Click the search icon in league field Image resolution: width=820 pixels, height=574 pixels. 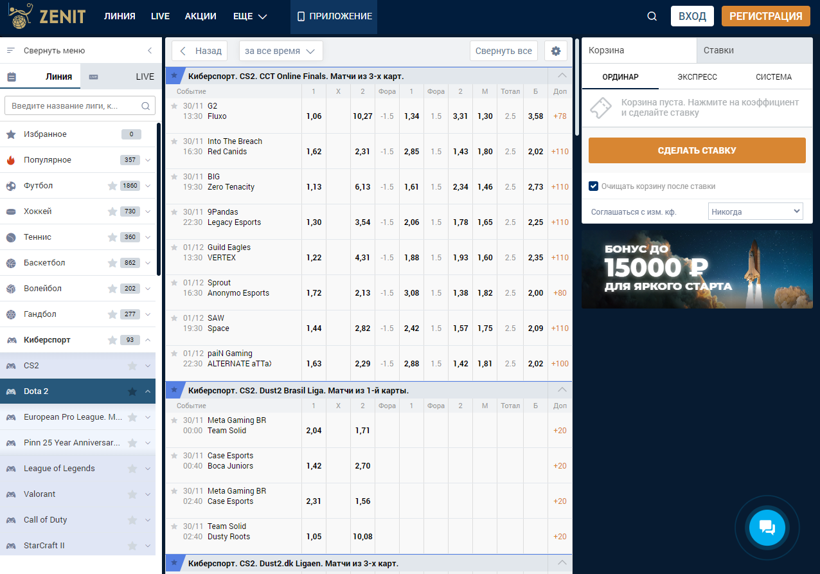(x=145, y=106)
